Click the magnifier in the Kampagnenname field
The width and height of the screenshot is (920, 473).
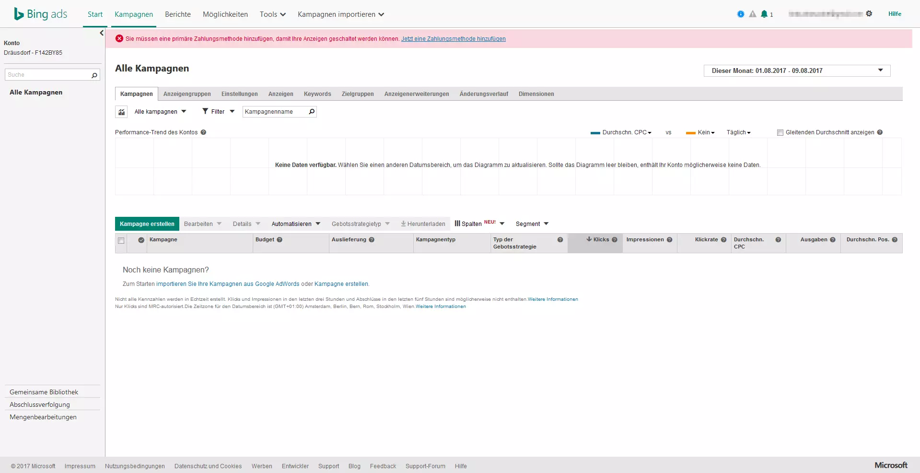(312, 112)
